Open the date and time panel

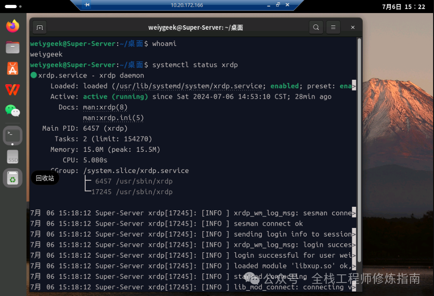click(403, 7)
